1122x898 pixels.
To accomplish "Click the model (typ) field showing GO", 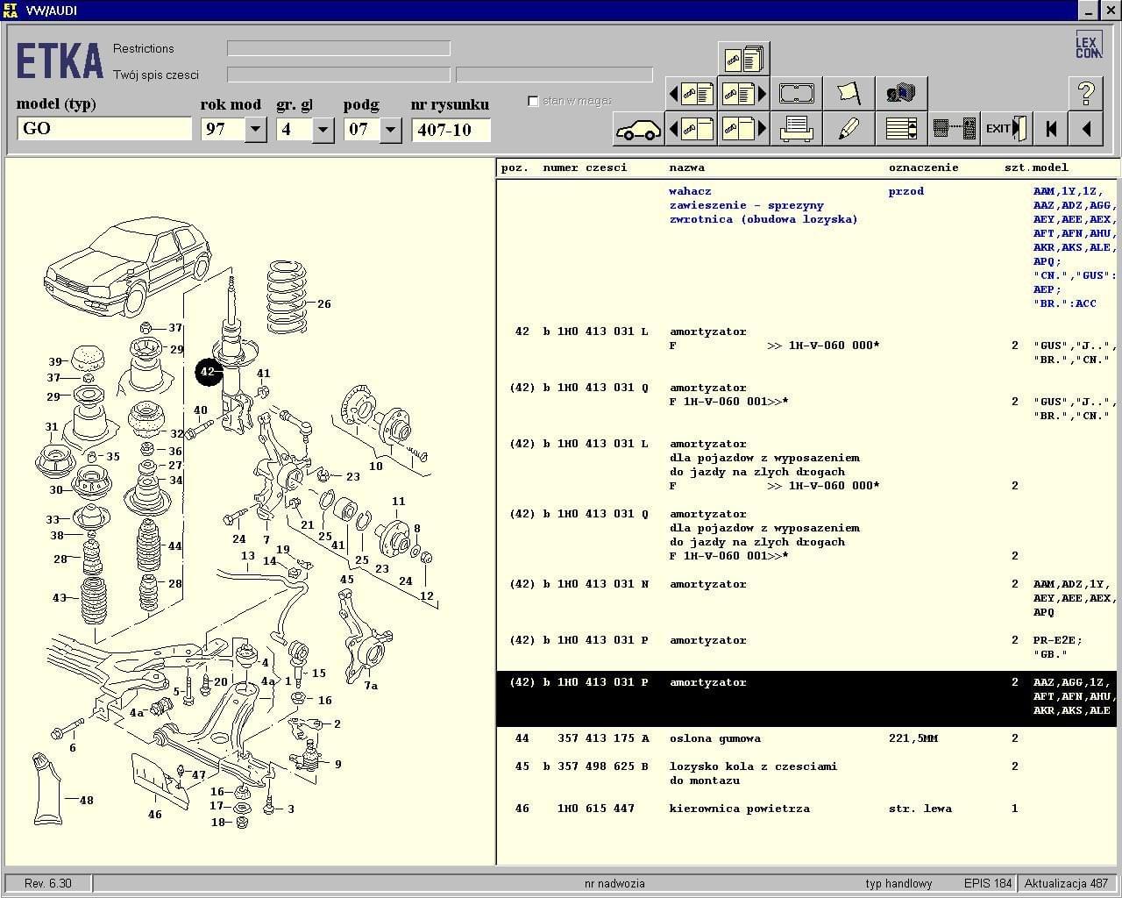I will pyautogui.click(x=104, y=129).
